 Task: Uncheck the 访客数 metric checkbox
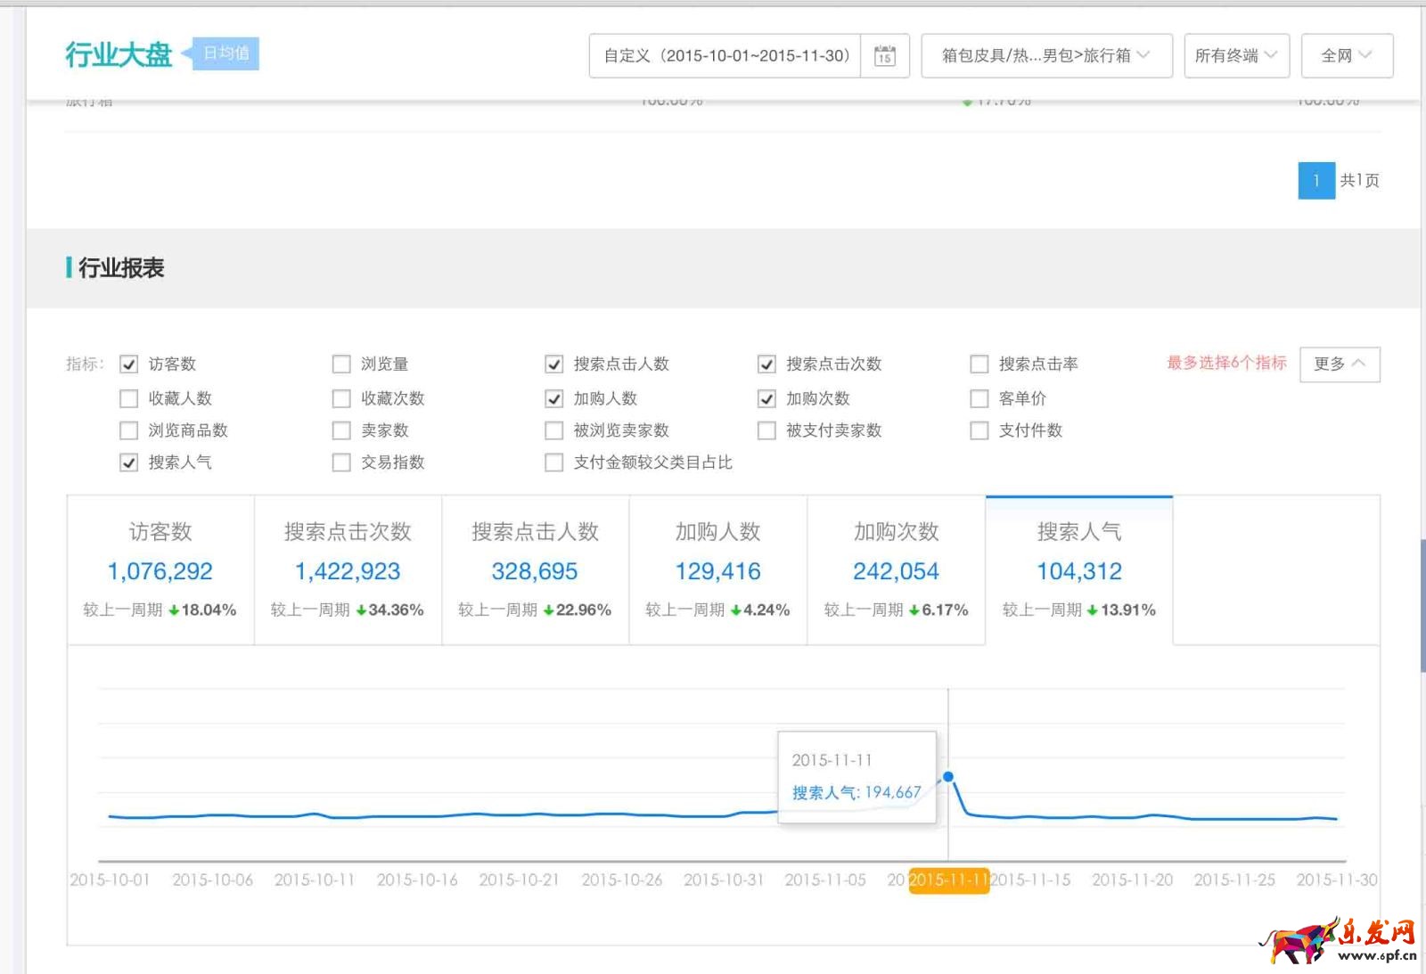click(129, 364)
